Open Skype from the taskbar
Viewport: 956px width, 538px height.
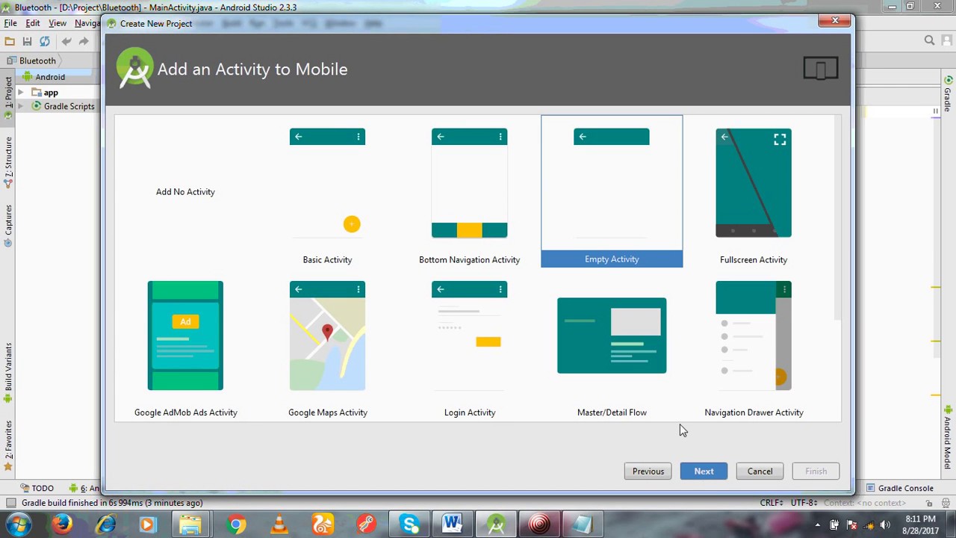[x=409, y=525]
